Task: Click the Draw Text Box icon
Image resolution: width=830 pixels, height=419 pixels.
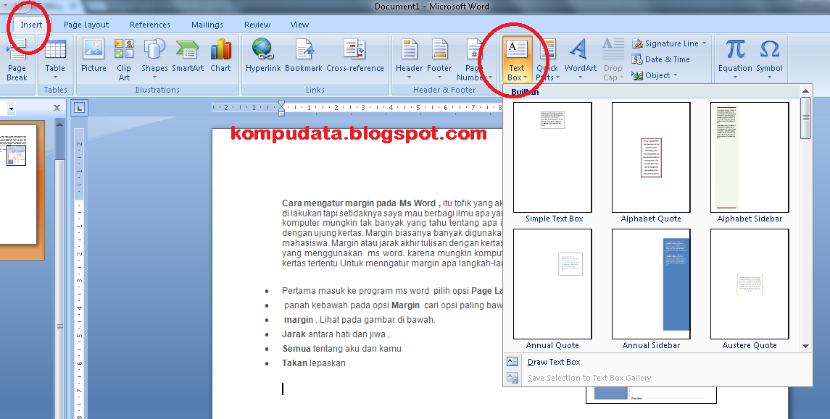Action: (x=512, y=361)
